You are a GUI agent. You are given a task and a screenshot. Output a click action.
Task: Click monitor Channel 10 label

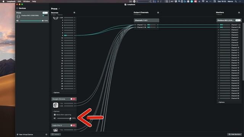click(235, 48)
